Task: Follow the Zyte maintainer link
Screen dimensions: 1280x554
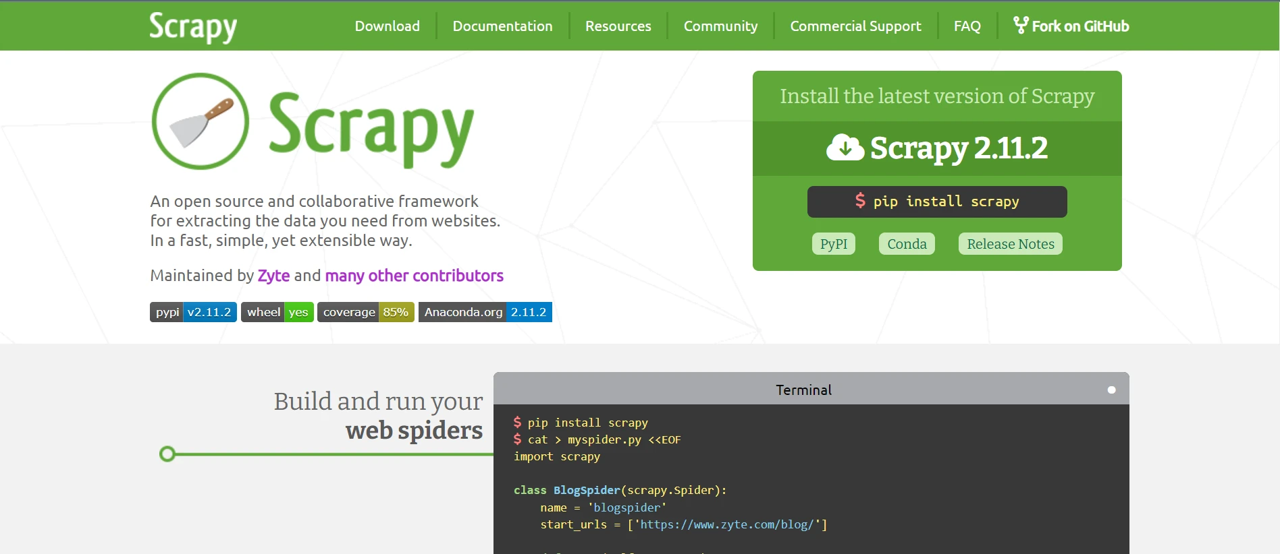Action: click(x=273, y=276)
